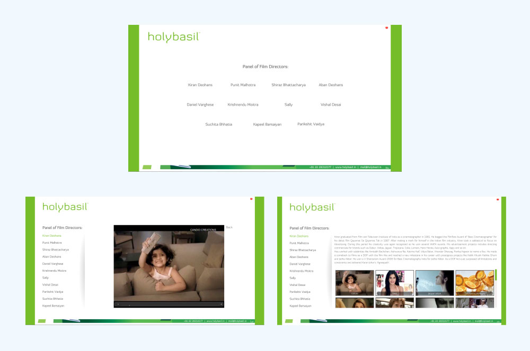Click the holybasil logo in bottom-left screen
This screenshot has width=530, height=351.
(x=65, y=207)
